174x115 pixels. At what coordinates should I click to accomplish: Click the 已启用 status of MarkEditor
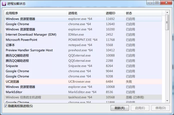[130, 92]
